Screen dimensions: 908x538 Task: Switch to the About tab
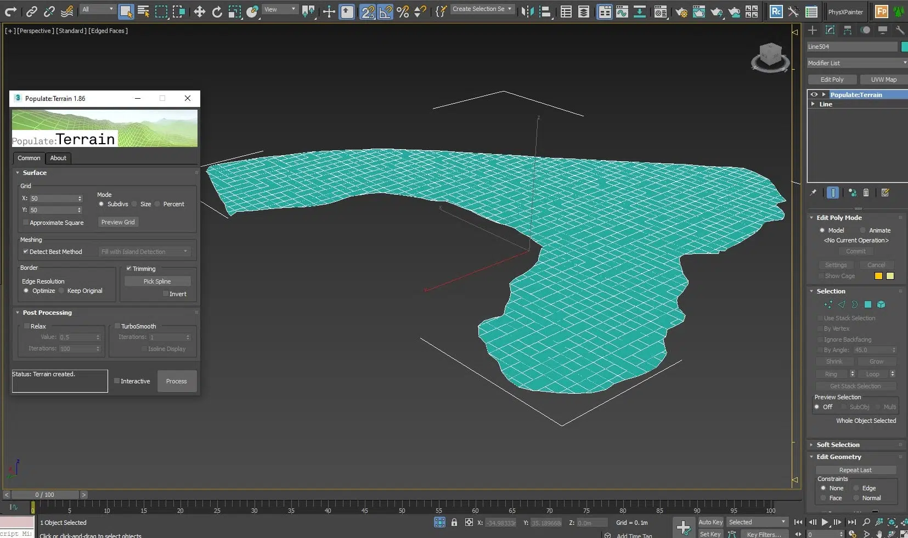(x=58, y=158)
